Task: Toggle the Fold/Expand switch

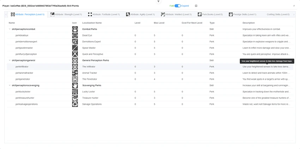Action: (x=178, y=6)
